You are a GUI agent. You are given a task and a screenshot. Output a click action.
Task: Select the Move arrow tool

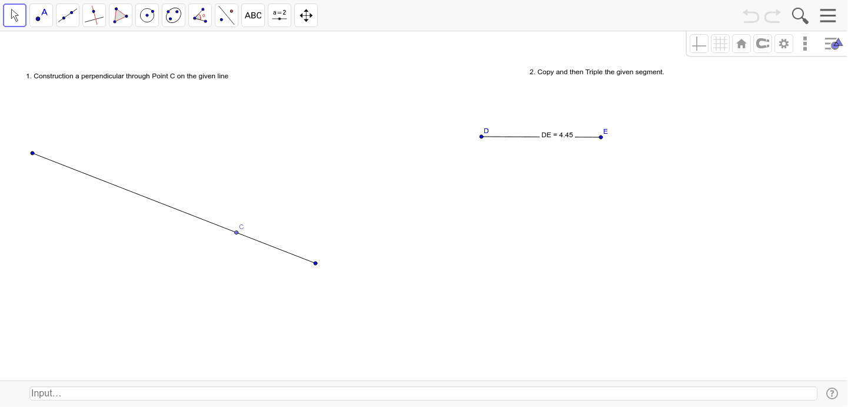15,15
